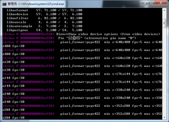Close the cmd.exe console window
Viewport: 169px width, 122px height.
[x=161, y=2]
